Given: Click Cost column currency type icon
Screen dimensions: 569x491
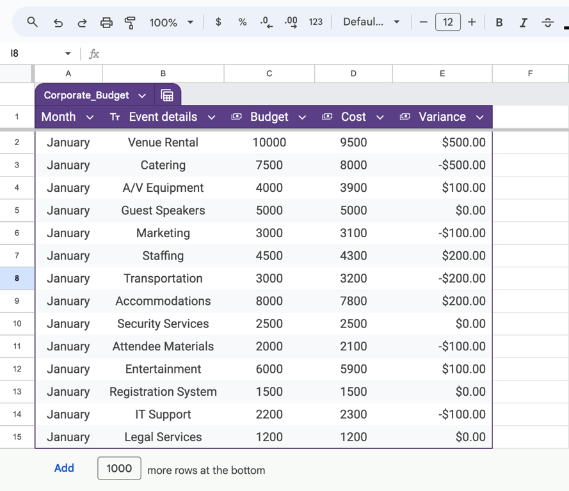Looking at the screenshot, I should coord(327,117).
